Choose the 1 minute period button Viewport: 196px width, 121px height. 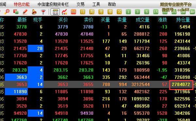[x=128, y=12]
